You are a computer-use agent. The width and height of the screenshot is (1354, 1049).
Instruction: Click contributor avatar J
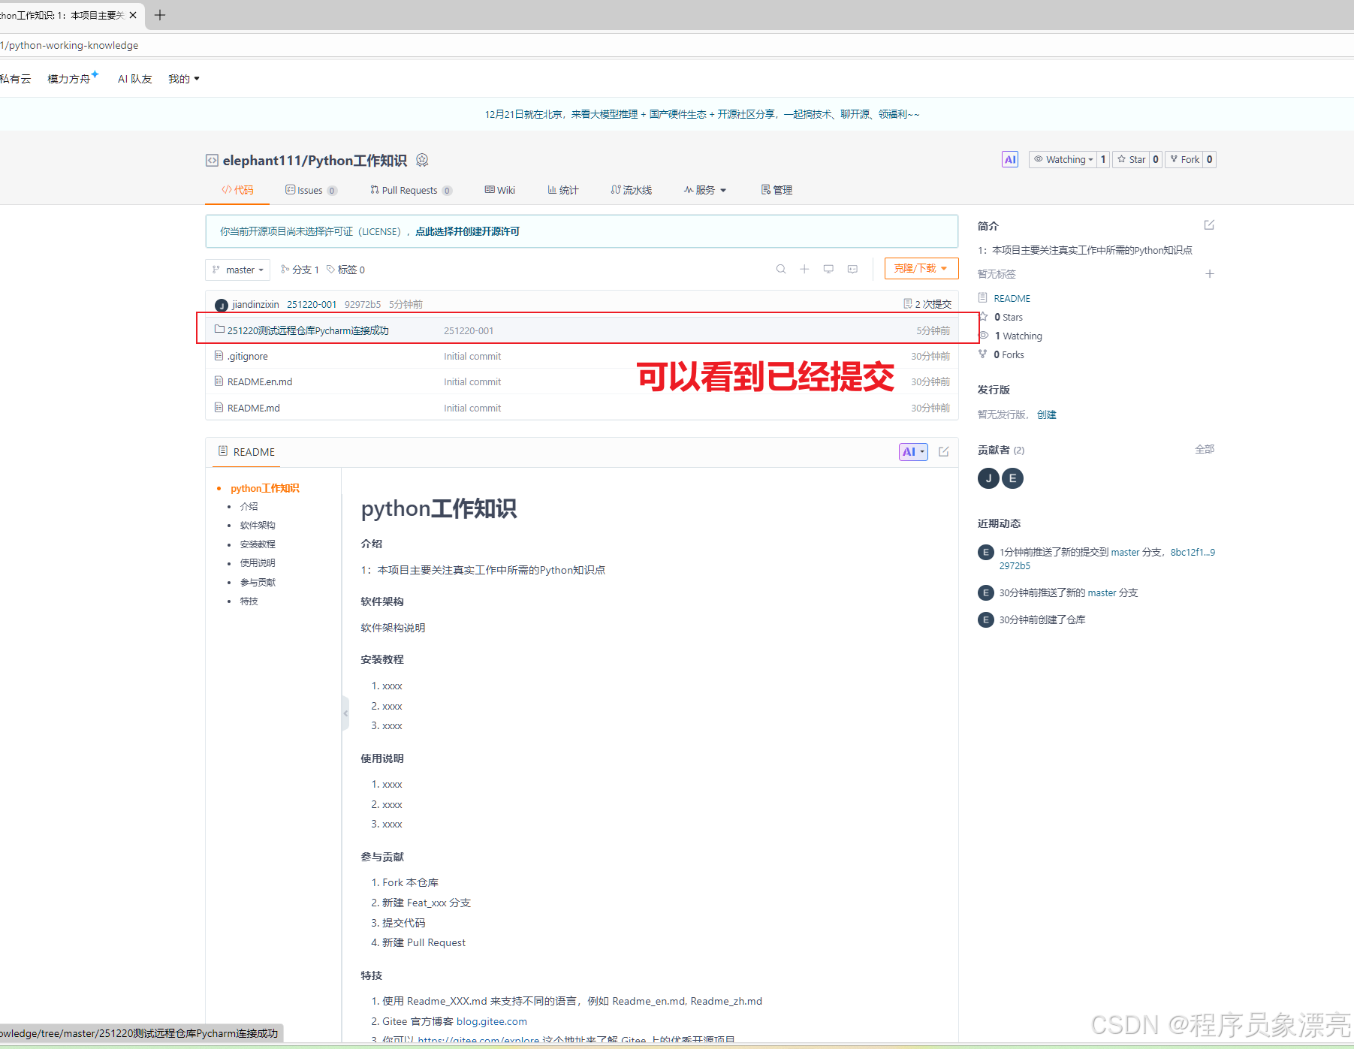click(x=988, y=478)
